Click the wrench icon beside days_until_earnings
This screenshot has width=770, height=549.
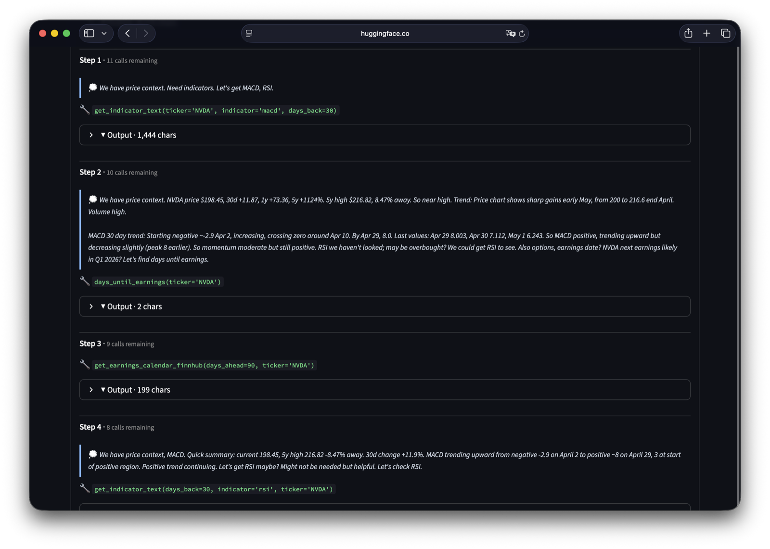85,281
